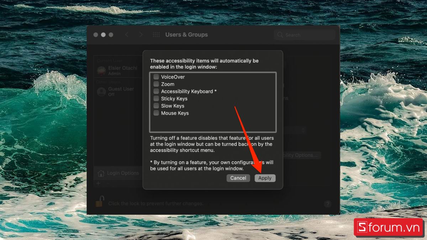Image resolution: width=427 pixels, height=240 pixels.
Task: Tick the Zoom checkbox
Action: coord(156,84)
